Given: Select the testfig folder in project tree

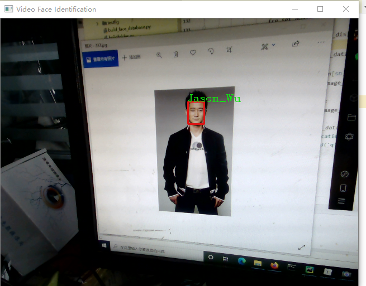Looking at the screenshot, I should 111,23.
